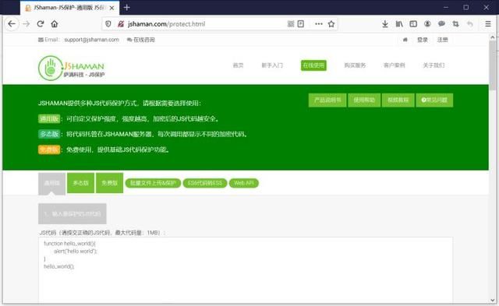
Task: Click the envelope Email icon in header
Action: pyautogui.click(x=41, y=40)
